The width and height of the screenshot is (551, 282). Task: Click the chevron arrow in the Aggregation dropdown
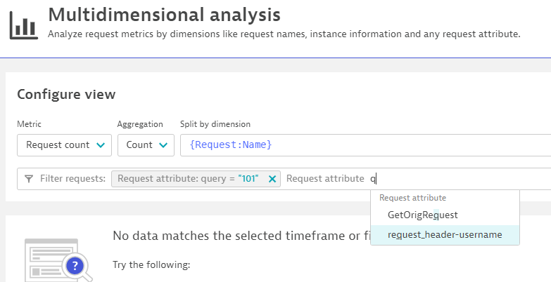[164, 145]
